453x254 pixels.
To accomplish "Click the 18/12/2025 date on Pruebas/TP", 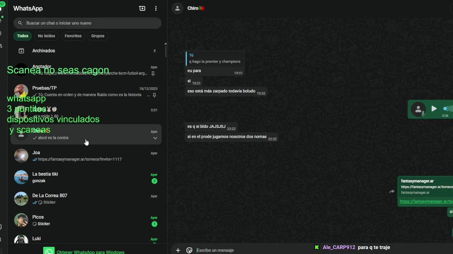I will [148, 89].
